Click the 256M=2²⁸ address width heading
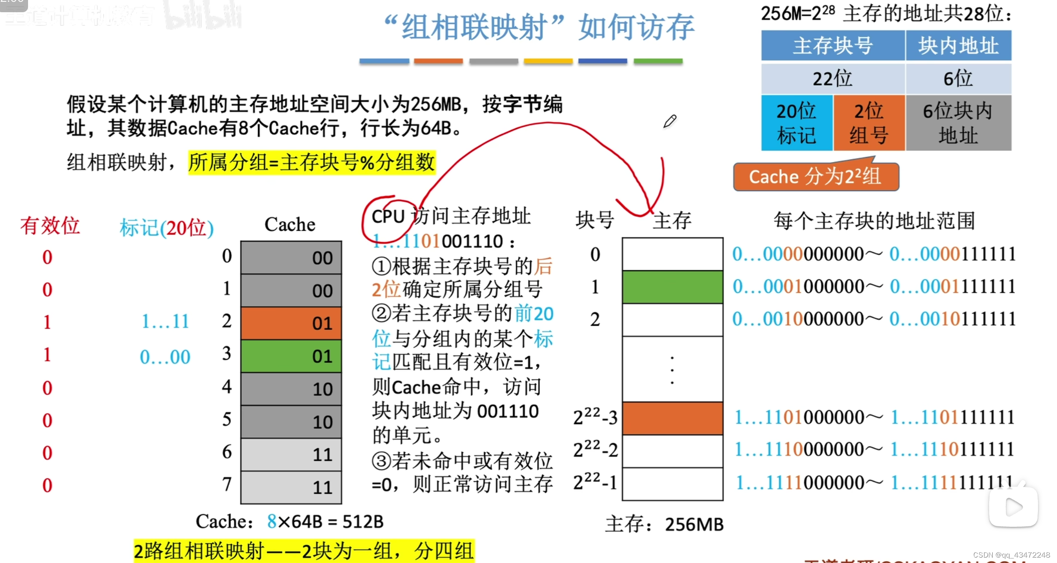 click(x=886, y=14)
